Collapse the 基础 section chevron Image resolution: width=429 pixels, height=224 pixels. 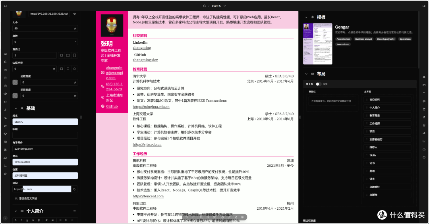click(15, 108)
